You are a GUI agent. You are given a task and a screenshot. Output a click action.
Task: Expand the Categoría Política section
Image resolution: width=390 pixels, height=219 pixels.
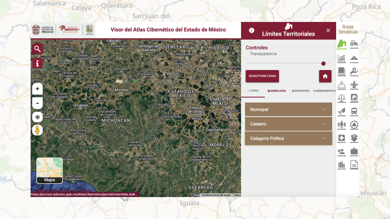[288, 138]
